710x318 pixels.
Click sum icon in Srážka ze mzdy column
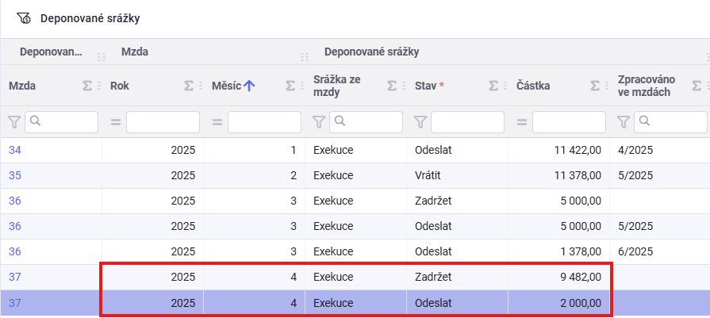393,86
